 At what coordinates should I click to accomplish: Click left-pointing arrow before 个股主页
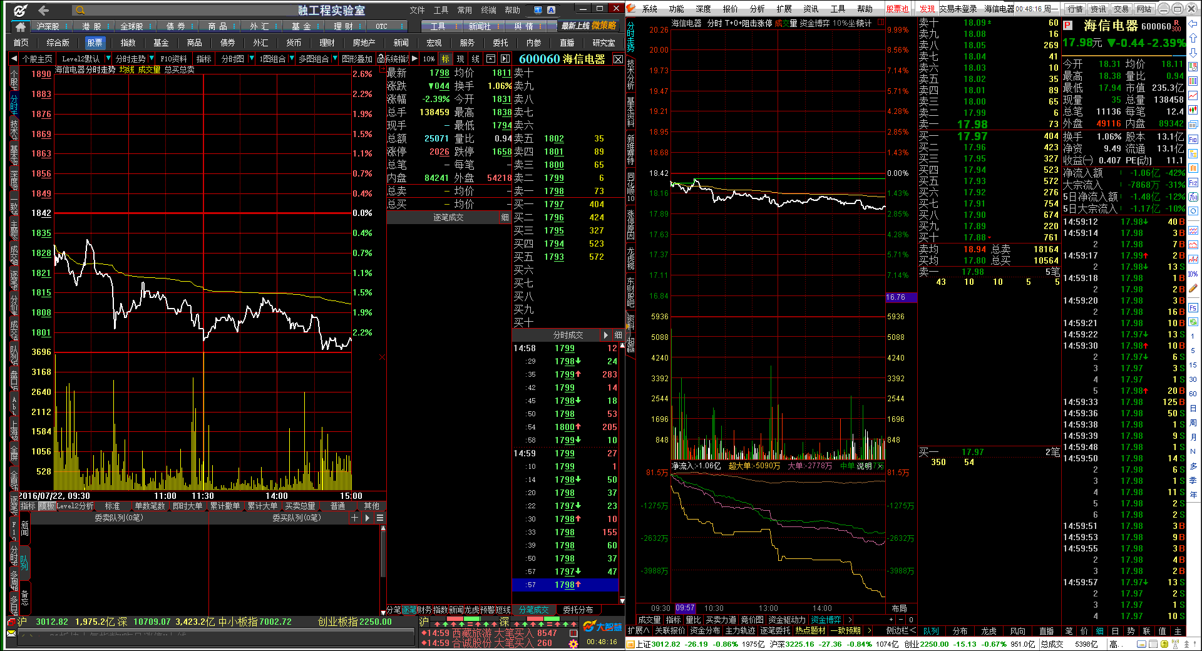(x=14, y=59)
